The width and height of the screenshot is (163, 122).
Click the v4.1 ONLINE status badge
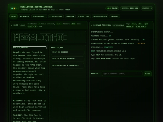click(112, 8)
